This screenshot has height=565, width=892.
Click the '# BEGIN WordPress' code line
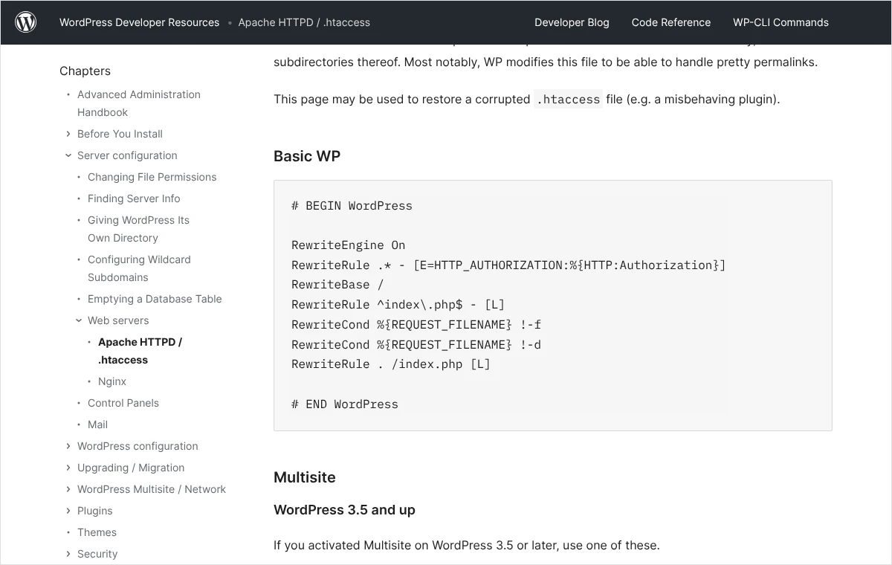click(x=352, y=206)
